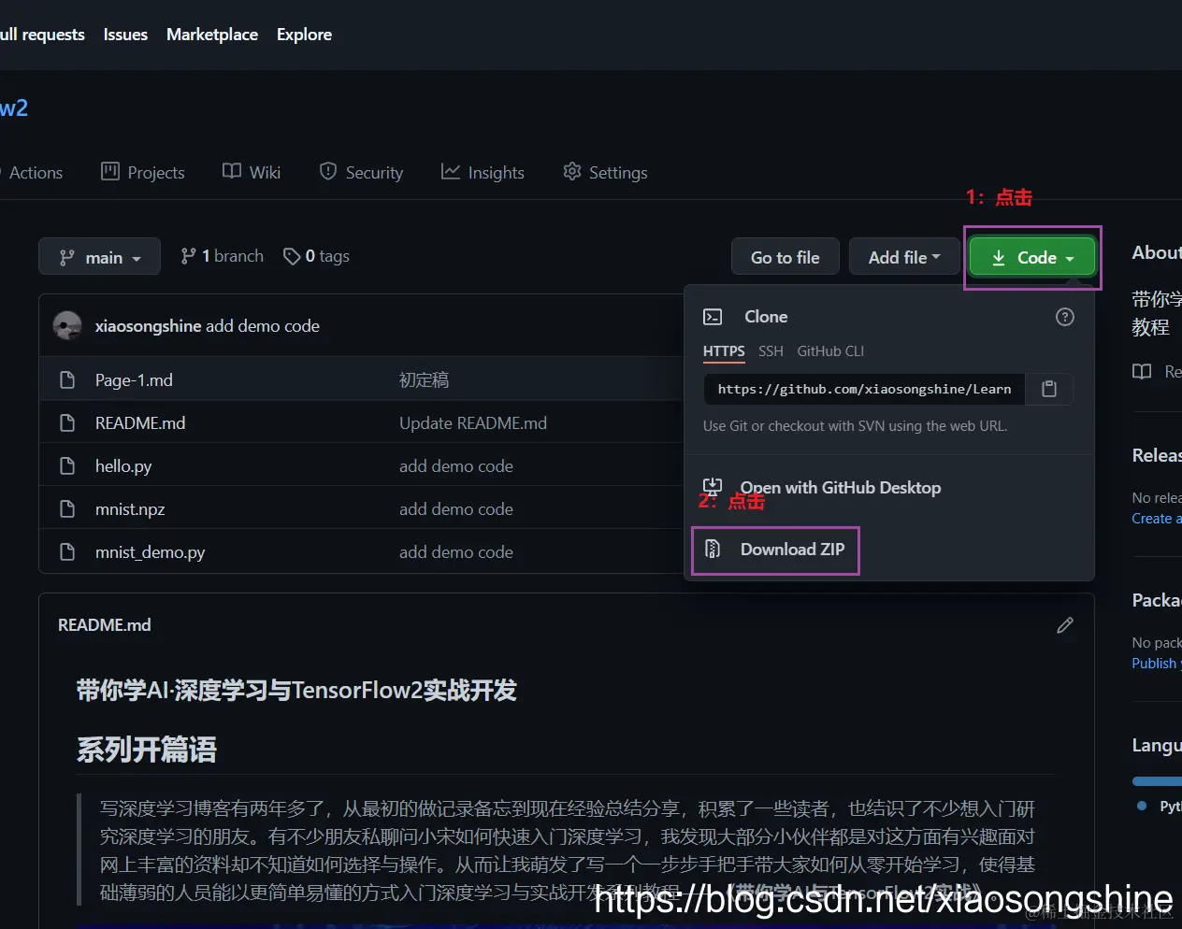Click the Projects board icon
Screen dimensions: 1182x929
pos(110,171)
